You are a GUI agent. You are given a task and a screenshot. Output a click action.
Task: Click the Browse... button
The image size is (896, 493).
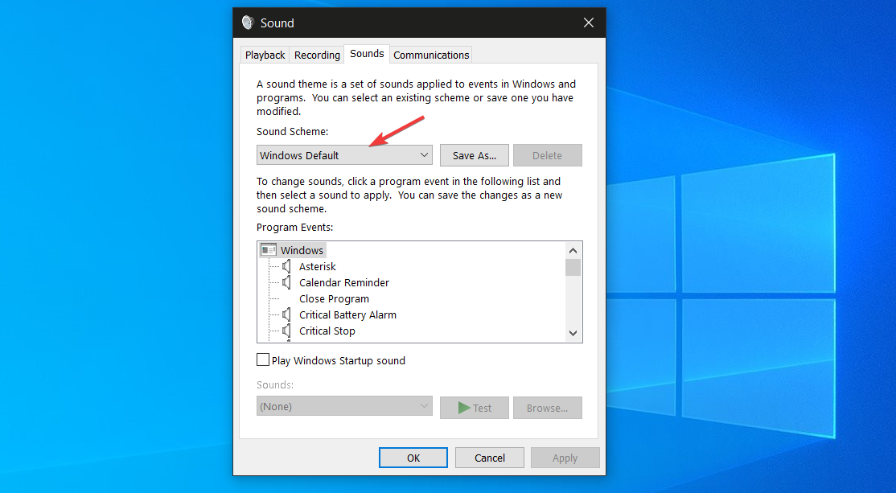tap(548, 408)
